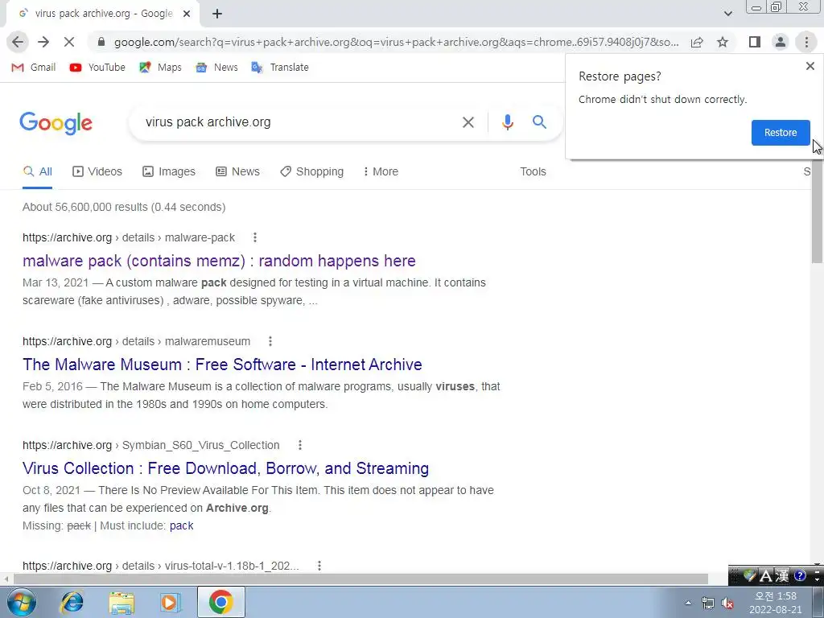
Task: Close the Restore pages popup
Action: [810, 66]
